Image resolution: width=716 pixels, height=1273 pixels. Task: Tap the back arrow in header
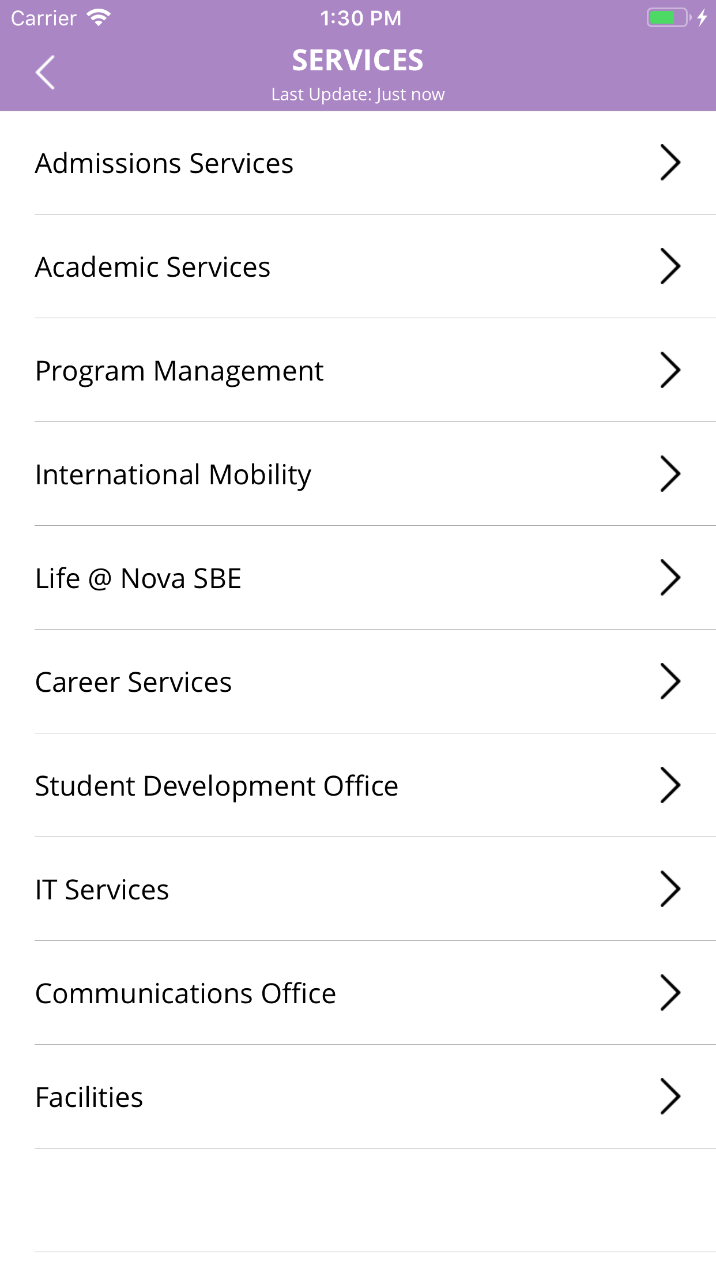click(x=45, y=73)
